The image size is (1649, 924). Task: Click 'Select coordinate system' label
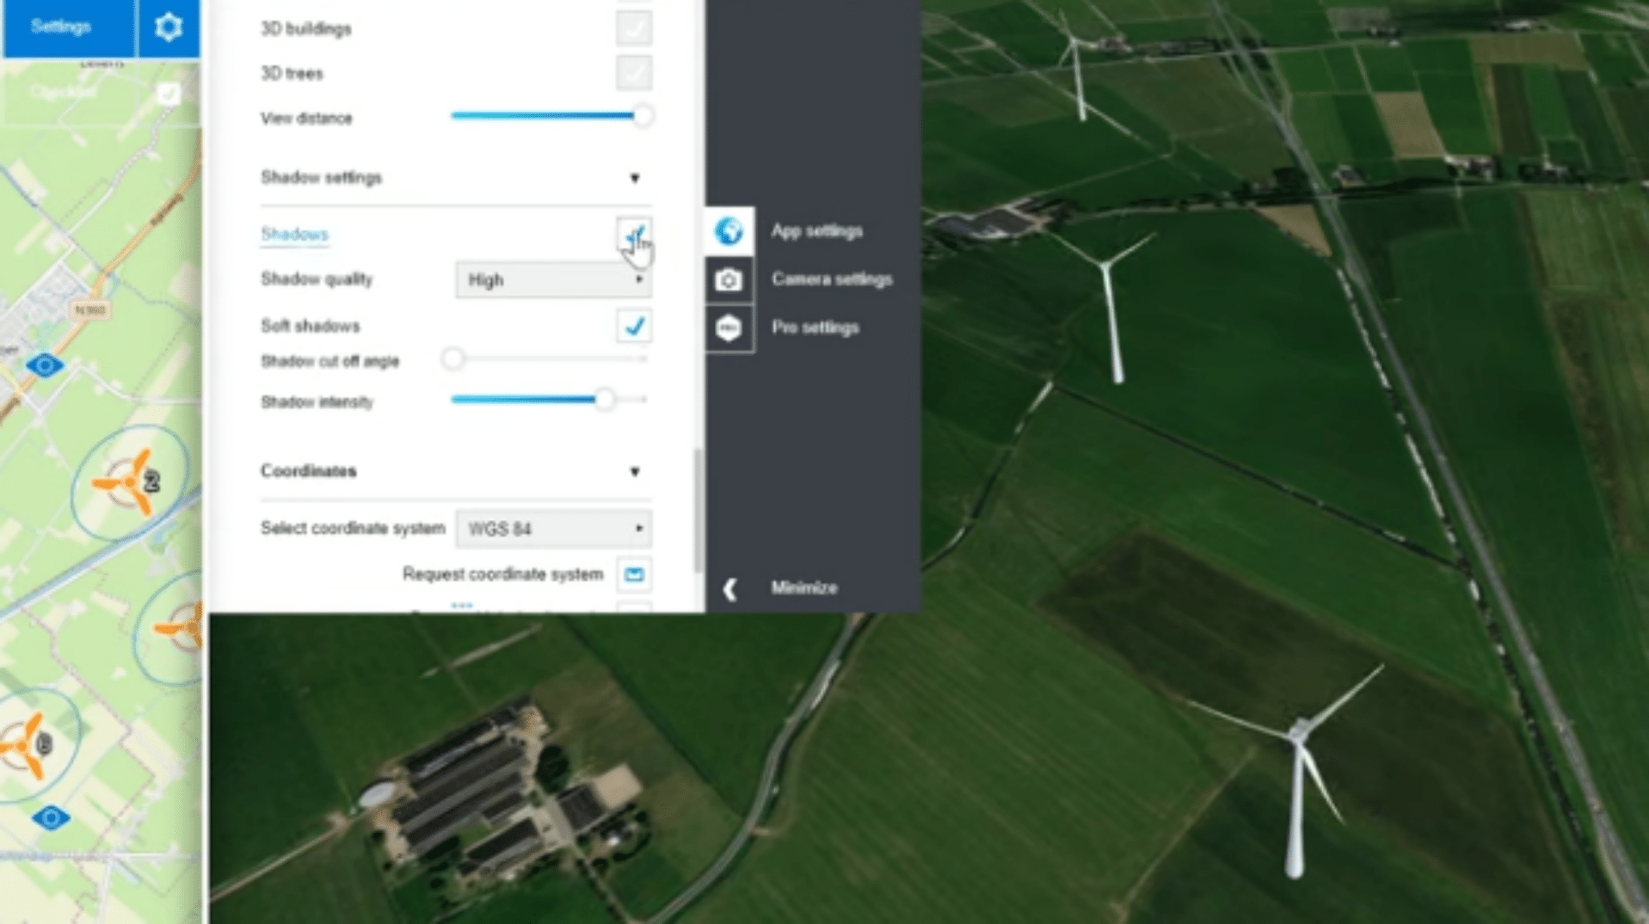353,528
